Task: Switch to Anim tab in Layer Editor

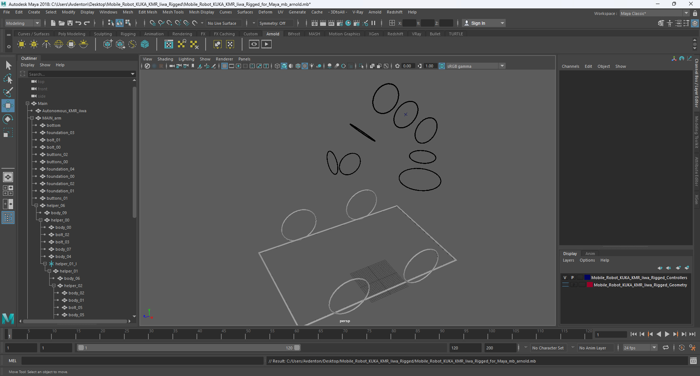Action: tap(590, 254)
